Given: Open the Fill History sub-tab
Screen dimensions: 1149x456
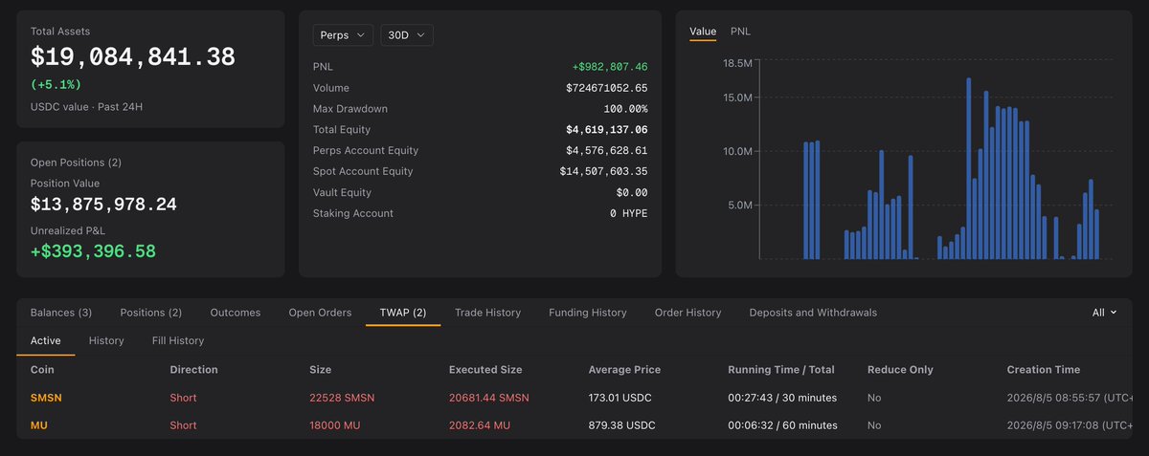Looking at the screenshot, I should (x=178, y=340).
